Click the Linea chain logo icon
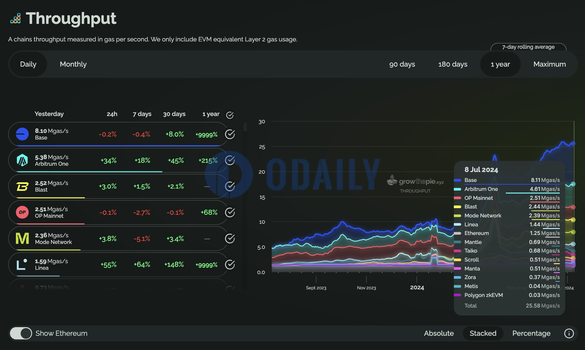The image size is (585, 350). tap(22, 264)
